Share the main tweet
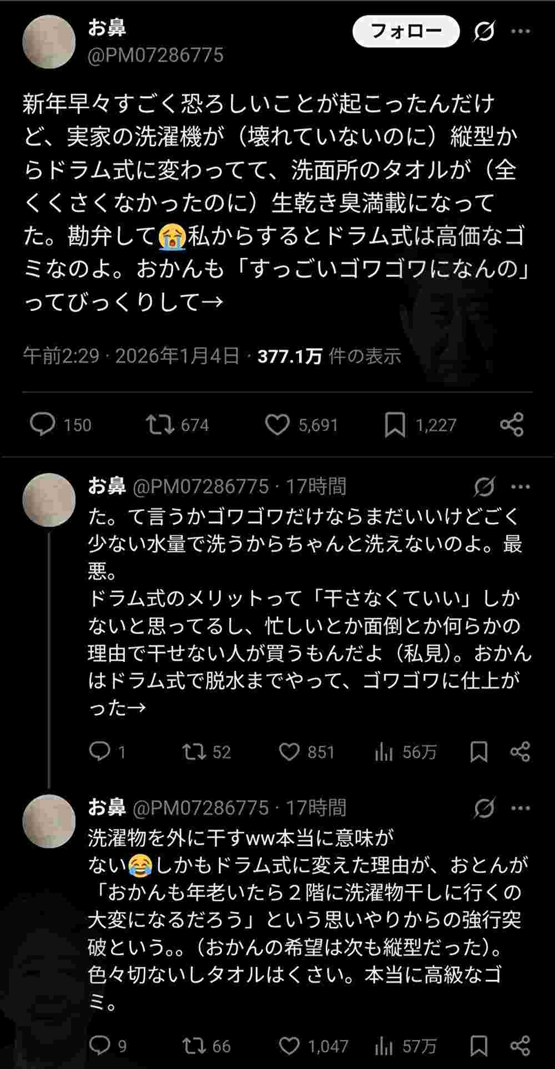This screenshot has height=1069, width=555. (x=511, y=425)
